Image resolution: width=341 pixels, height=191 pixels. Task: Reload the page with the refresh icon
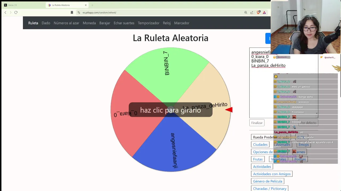coord(16,12)
